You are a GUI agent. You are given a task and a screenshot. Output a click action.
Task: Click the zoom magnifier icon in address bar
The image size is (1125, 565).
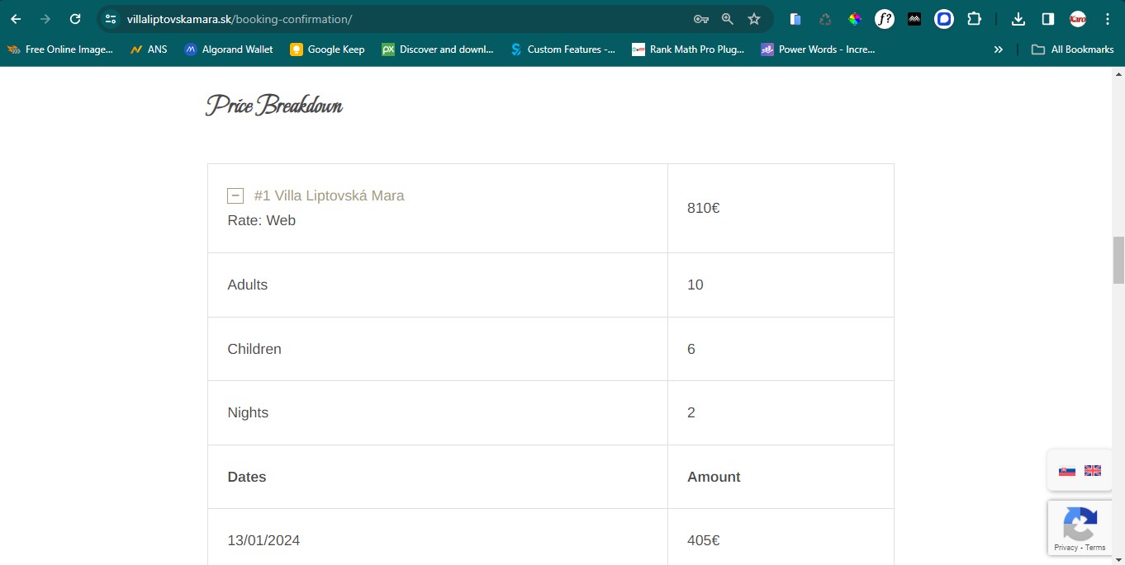click(x=727, y=19)
